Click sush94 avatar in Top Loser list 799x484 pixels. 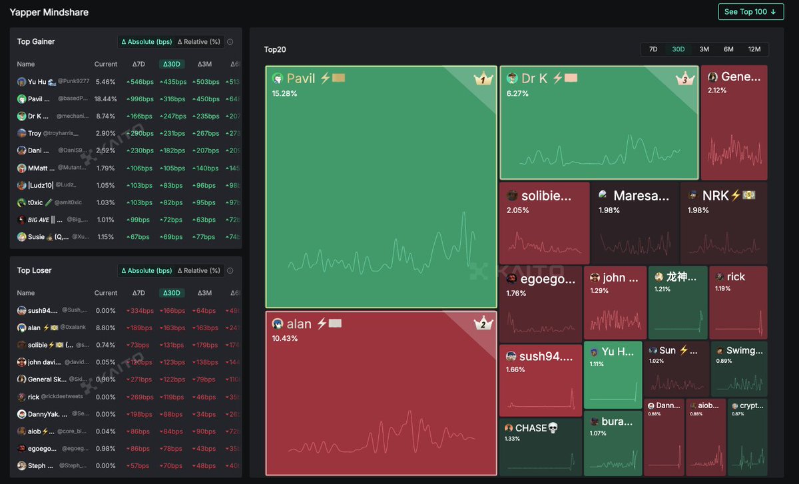coord(22,311)
